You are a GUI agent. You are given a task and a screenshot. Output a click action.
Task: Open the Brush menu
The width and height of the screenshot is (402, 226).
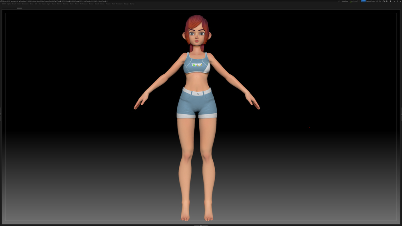[x=14, y=4]
